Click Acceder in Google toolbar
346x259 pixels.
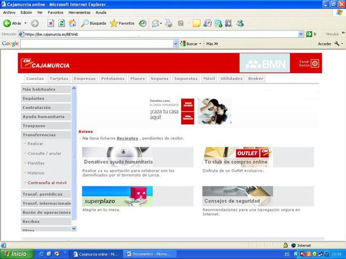(x=324, y=44)
